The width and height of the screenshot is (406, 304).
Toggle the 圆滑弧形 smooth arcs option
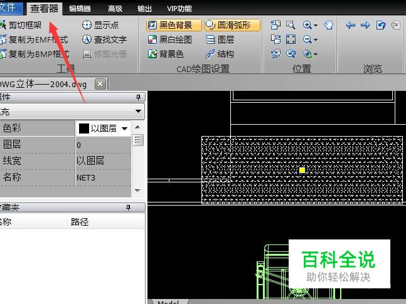(x=233, y=25)
